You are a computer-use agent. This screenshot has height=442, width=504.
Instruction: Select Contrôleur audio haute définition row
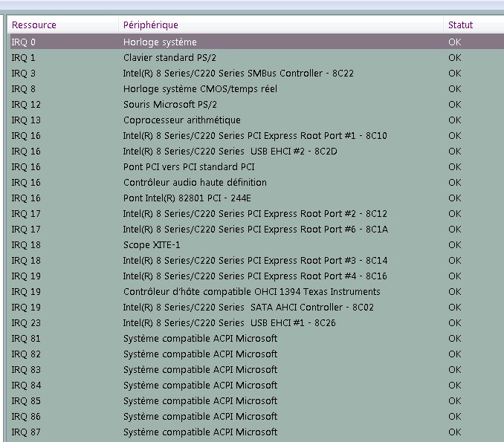(195, 183)
